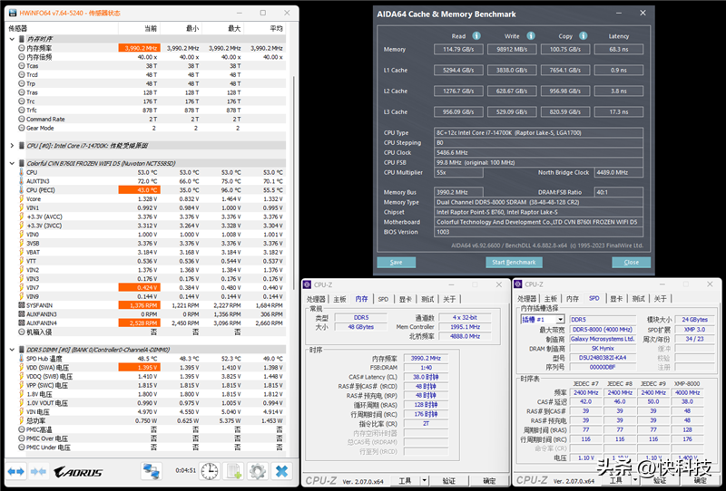This screenshot has width=726, height=491.
Task: Click the collapse columns arrows icon
Action: coord(39,471)
